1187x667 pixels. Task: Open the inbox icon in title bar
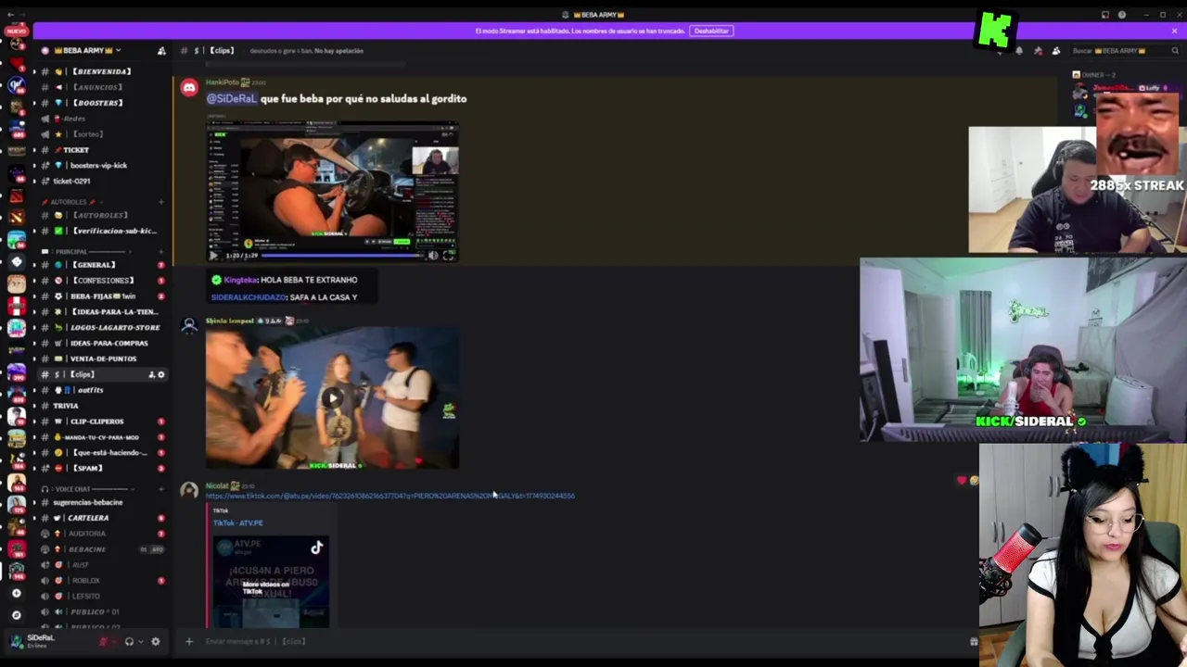[x=1104, y=15]
